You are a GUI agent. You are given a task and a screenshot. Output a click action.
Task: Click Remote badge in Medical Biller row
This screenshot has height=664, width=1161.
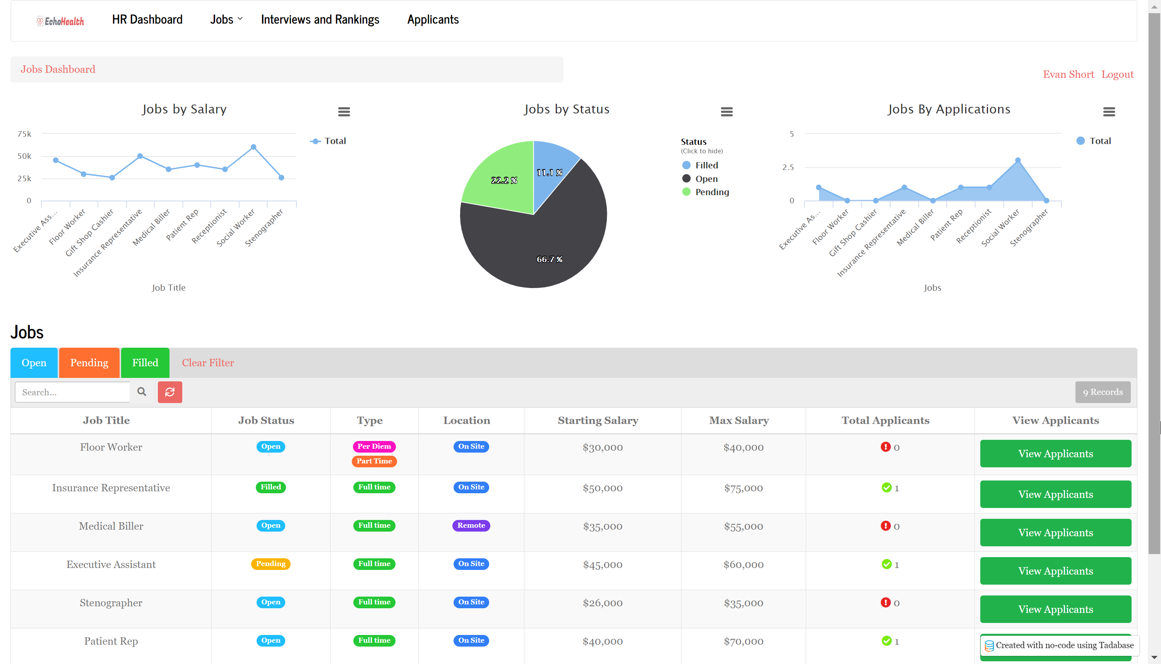coord(471,525)
